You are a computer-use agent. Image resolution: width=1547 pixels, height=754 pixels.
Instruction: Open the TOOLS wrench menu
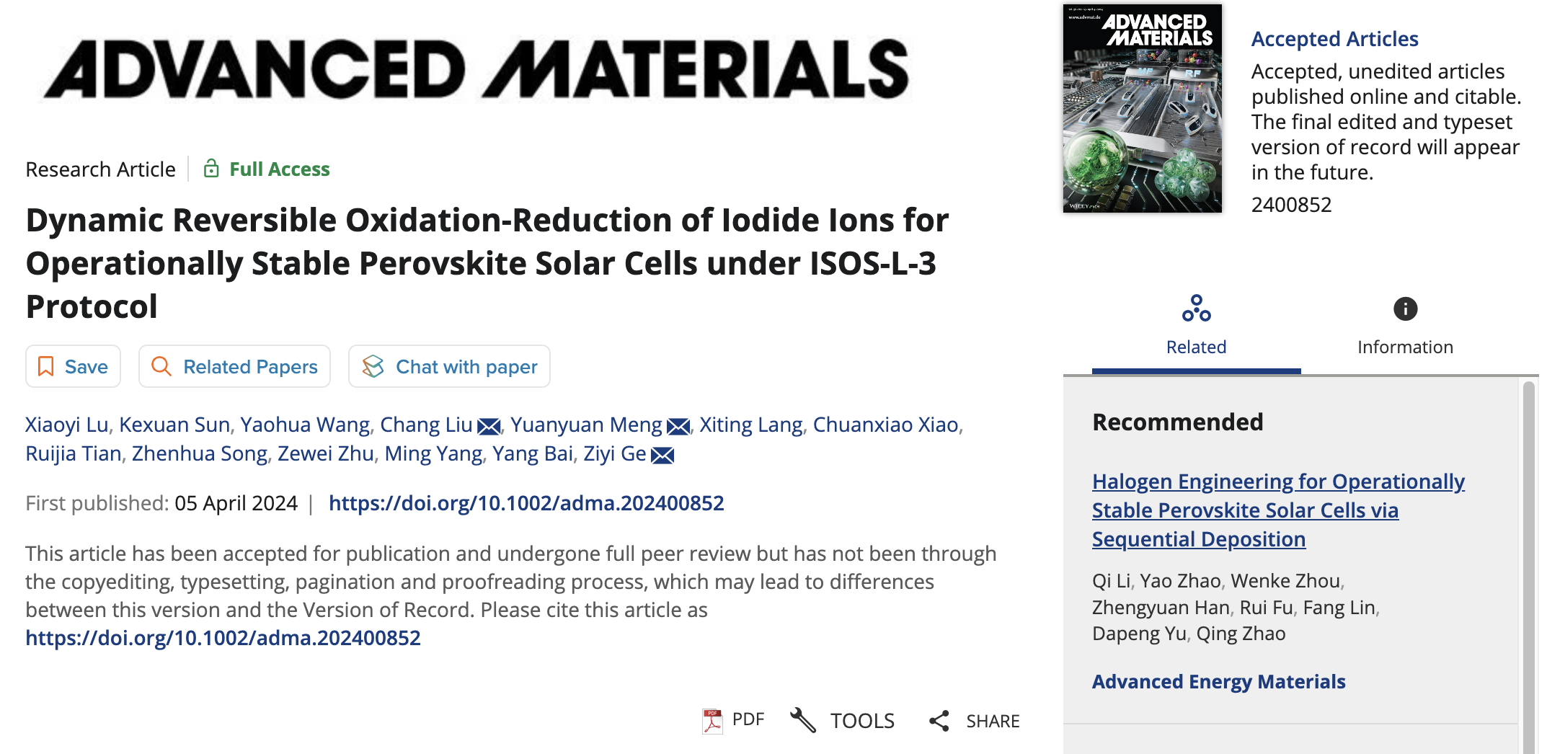pos(842,720)
